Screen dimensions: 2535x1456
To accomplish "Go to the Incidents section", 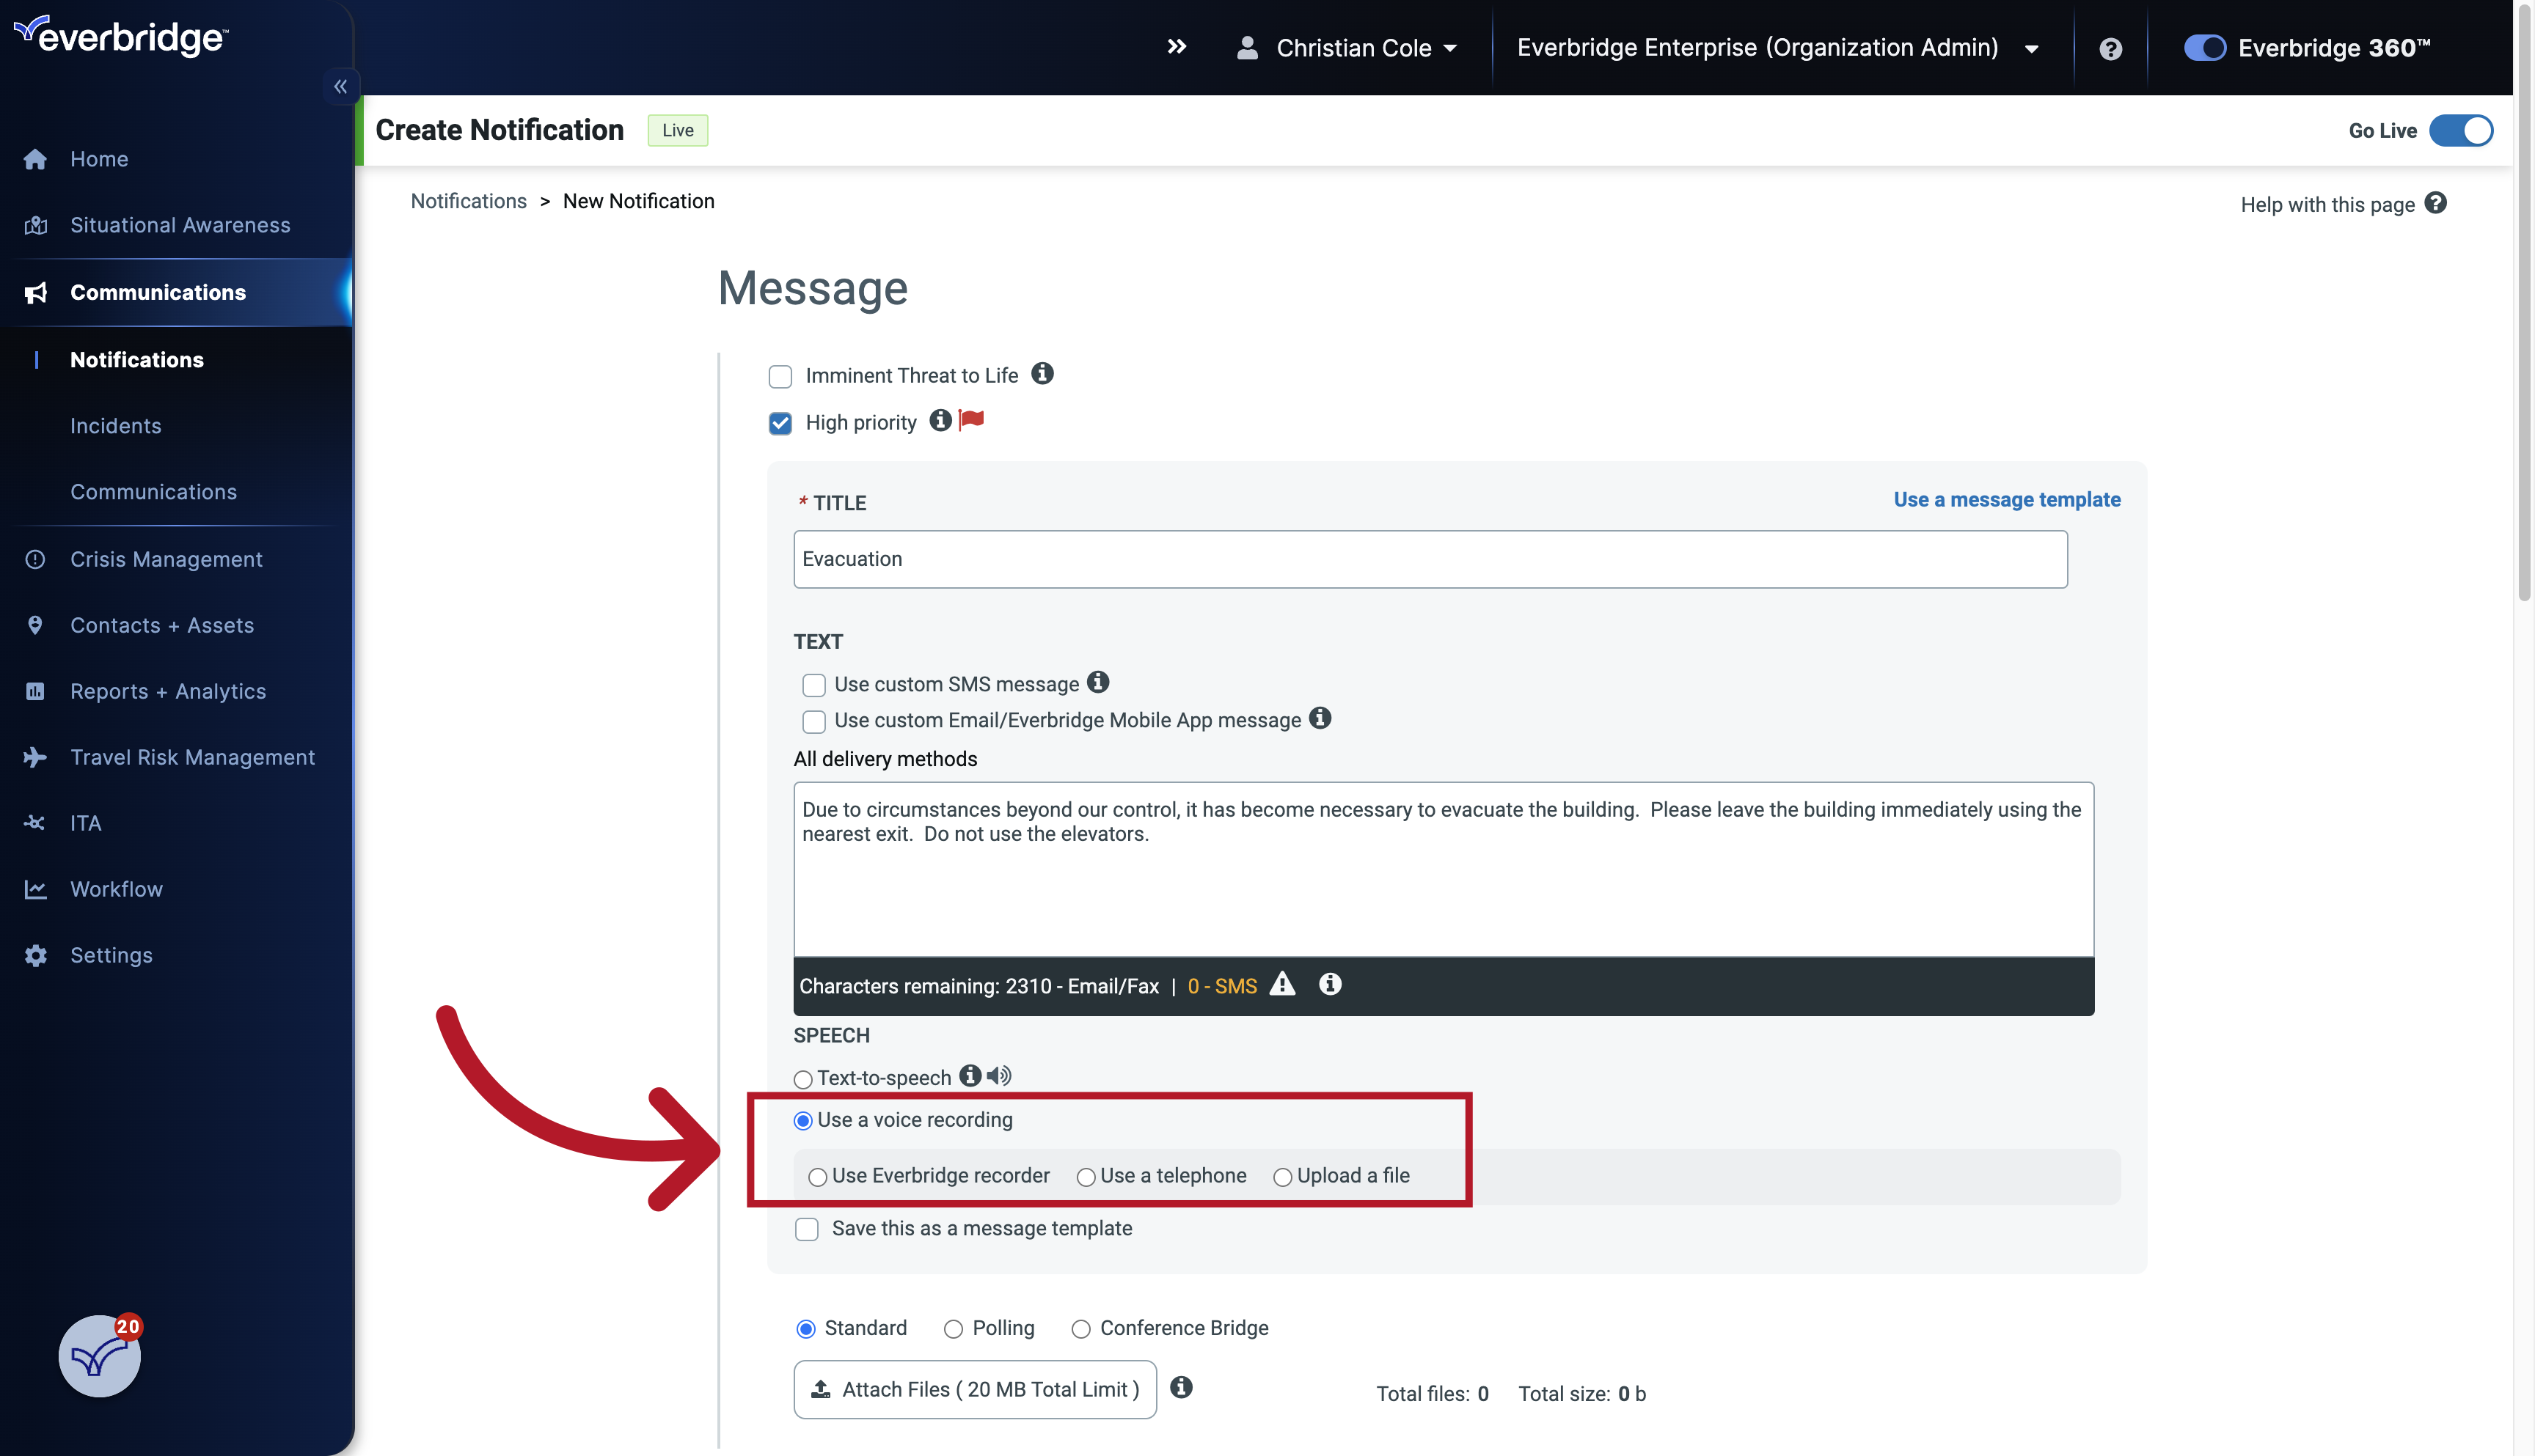I will coord(116,425).
